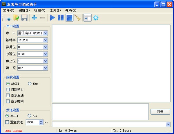The width and height of the screenshot is (174, 134).
Task: Tick the 显示时间 checkbox
Action: click(8, 101)
